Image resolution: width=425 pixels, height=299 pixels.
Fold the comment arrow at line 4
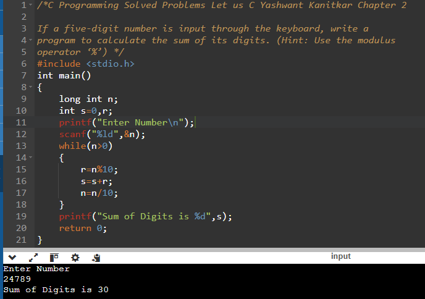tap(31, 40)
